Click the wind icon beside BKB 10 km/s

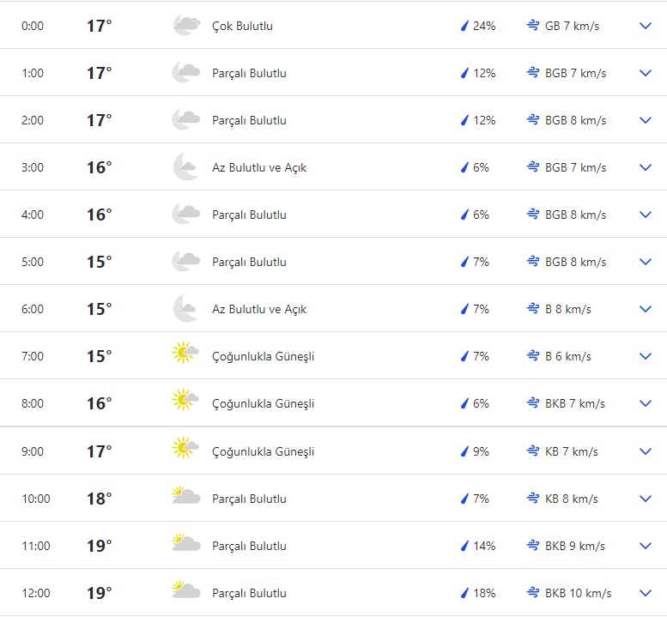(533, 593)
